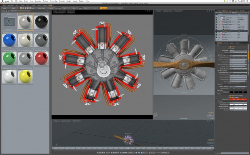
Task: Click the Render toolbar button
Action: point(51,8)
